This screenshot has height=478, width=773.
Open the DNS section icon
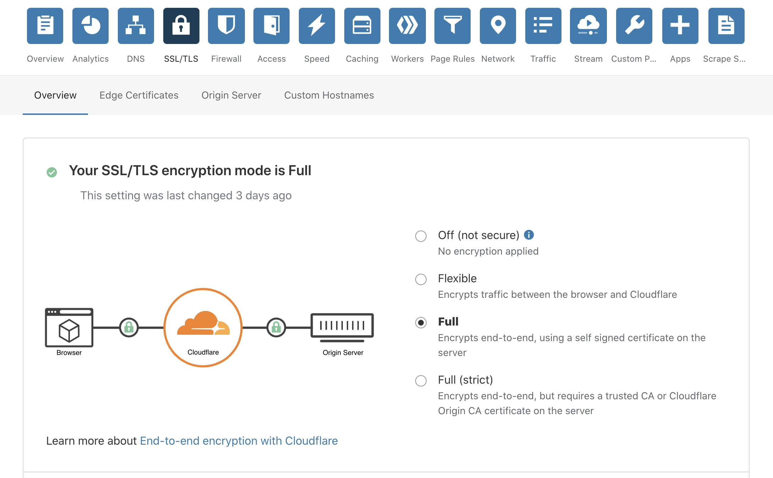click(136, 26)
